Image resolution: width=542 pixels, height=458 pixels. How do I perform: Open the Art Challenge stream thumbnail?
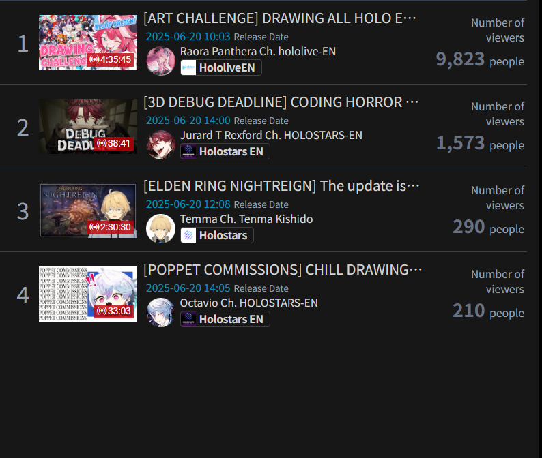click(x=88, y=42)
